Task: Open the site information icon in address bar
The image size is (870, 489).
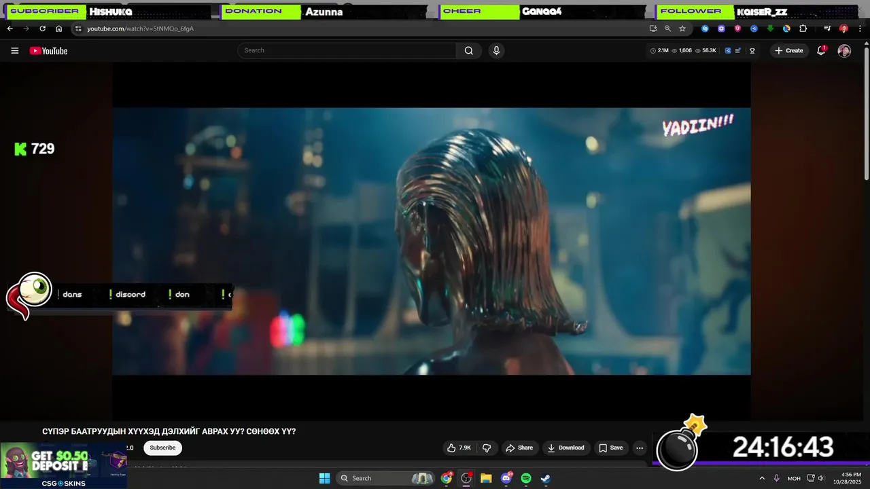Action: point(78,29)
